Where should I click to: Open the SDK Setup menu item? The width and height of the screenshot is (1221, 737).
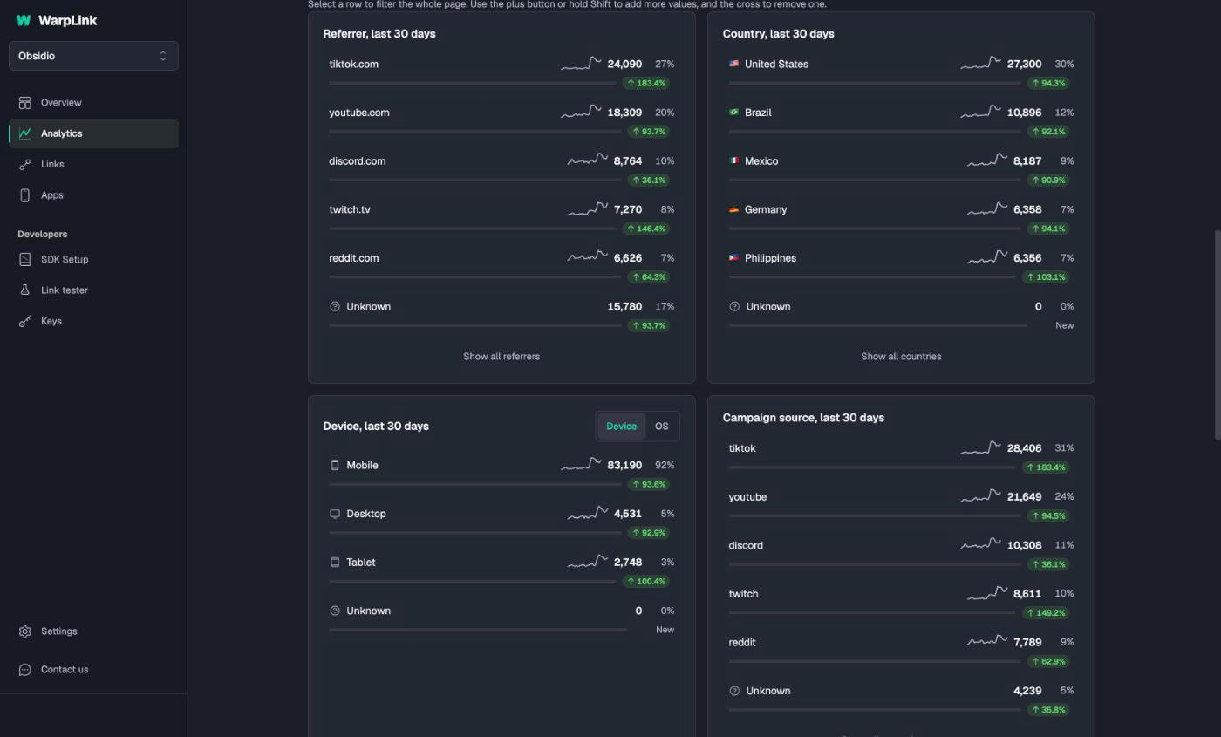point(93,259)
